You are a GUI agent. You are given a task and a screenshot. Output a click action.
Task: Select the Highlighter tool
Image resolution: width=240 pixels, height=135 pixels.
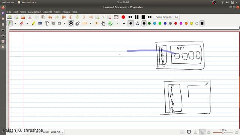[33, 23]
